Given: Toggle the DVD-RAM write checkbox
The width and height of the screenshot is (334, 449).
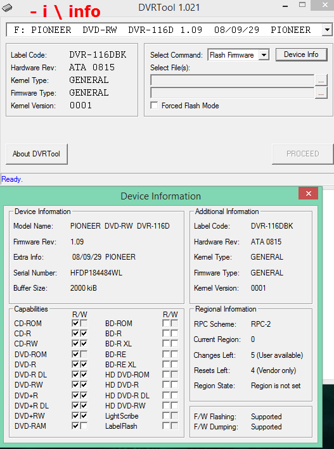Looking at the screenshot, I should (x=84, y=426).
